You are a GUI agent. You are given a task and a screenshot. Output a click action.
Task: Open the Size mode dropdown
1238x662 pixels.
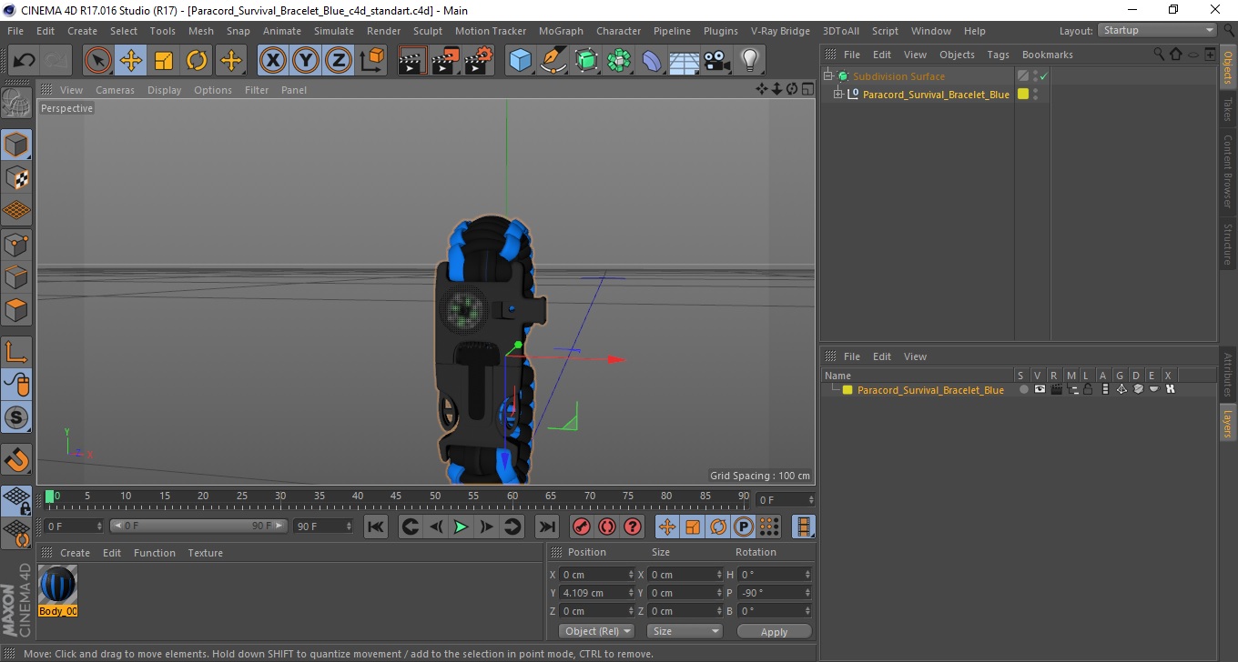pyautogui.click(x=685, y=631)
